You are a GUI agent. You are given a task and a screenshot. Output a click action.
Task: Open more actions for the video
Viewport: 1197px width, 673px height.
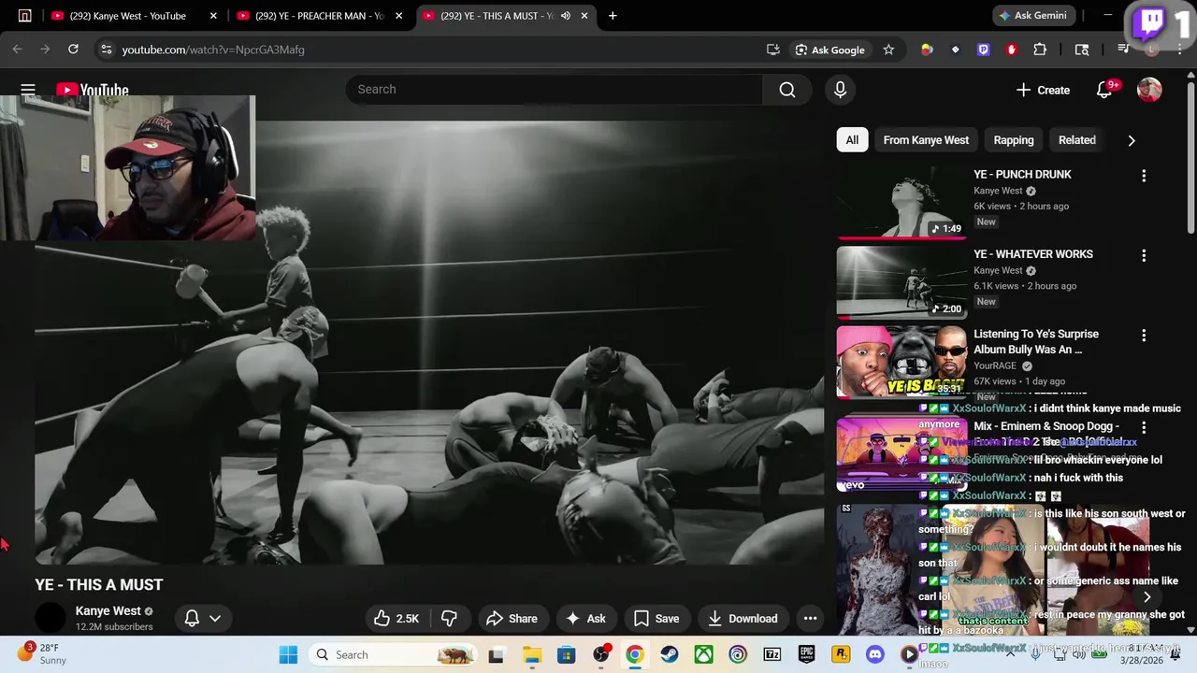(x=810, y=618)
